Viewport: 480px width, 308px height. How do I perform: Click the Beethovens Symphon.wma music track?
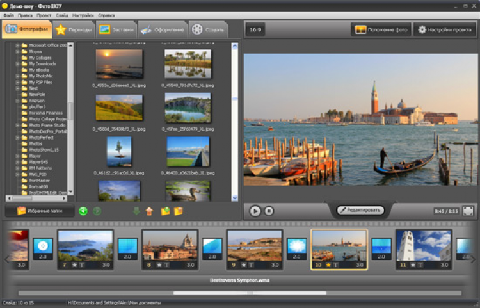[x=240, y=280]
